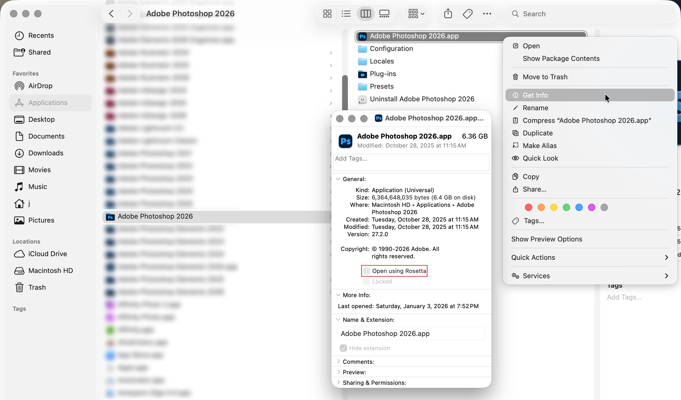Collapse the More Info section
This screenshot has width=681, height=400.
[x=338, y=295]
